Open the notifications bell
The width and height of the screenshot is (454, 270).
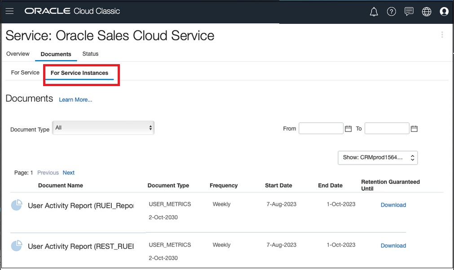[x=374, y=11]
